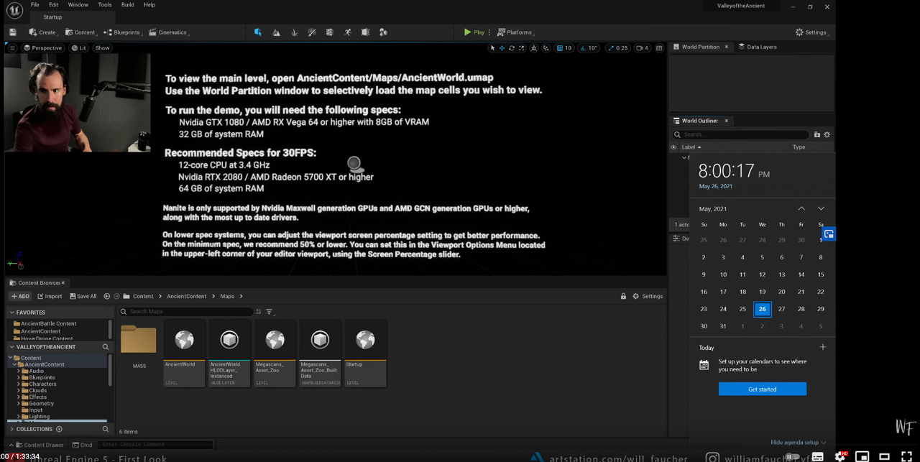
Task: Open Fracture mode icon in toolbar
Action: coord(330,32)
